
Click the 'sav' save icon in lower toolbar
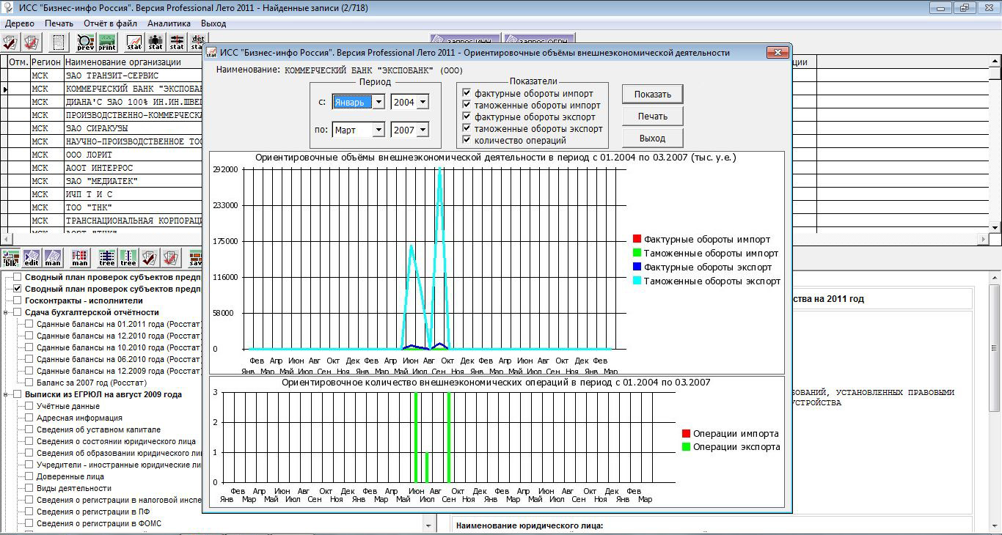pyautogui.click(x=195, y=258)
